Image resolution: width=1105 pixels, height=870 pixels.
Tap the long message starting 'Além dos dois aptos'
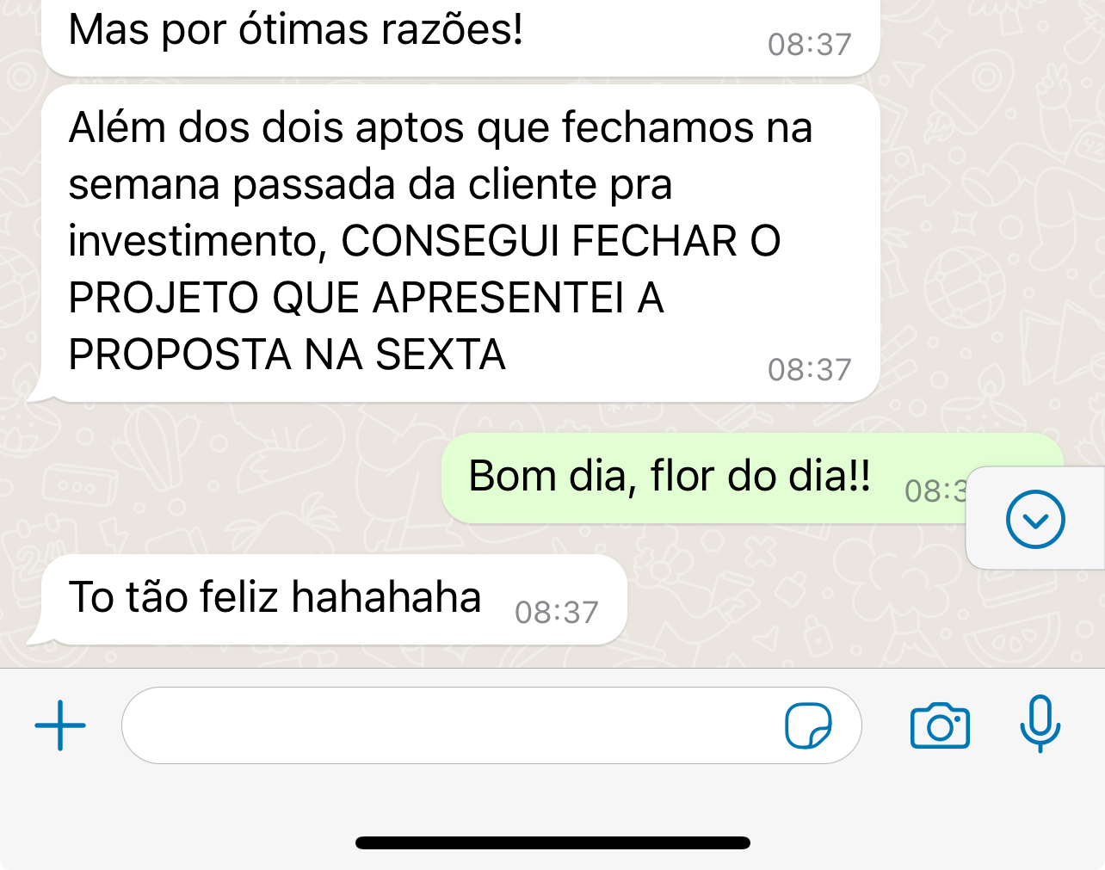[x=460, y=243]
